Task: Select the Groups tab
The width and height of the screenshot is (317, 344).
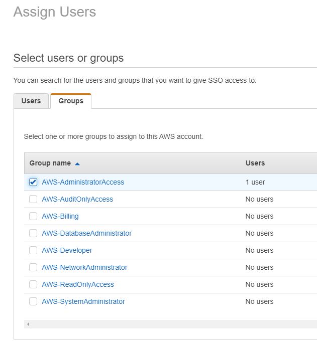Action: tap(71, 101)
